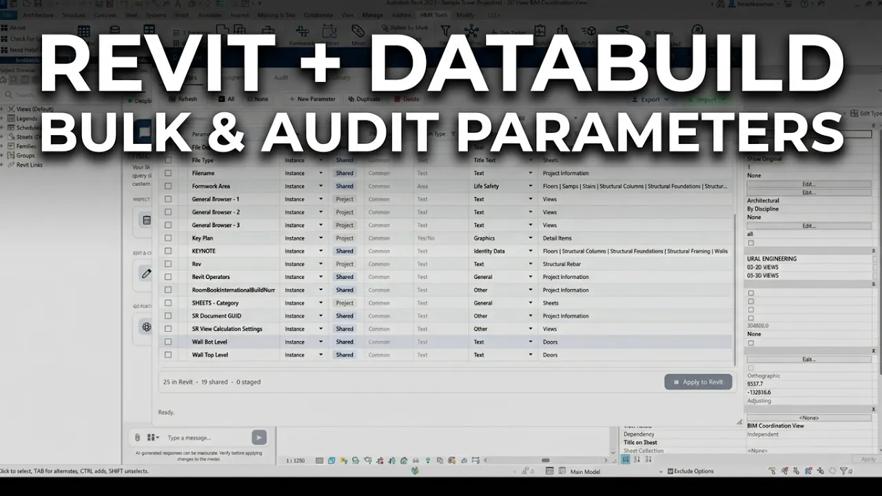Click the Refresh icon in parameter toolbar

tap(172, 99)
